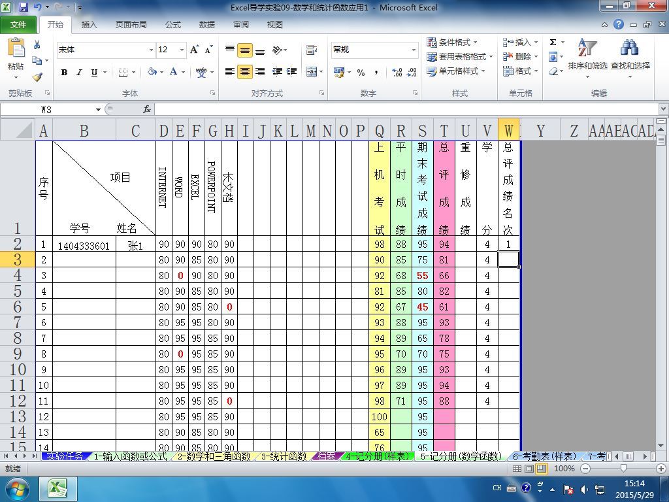Click the Clear eraser icon
This screenshot has width=669, height=502.
[553, 71]
